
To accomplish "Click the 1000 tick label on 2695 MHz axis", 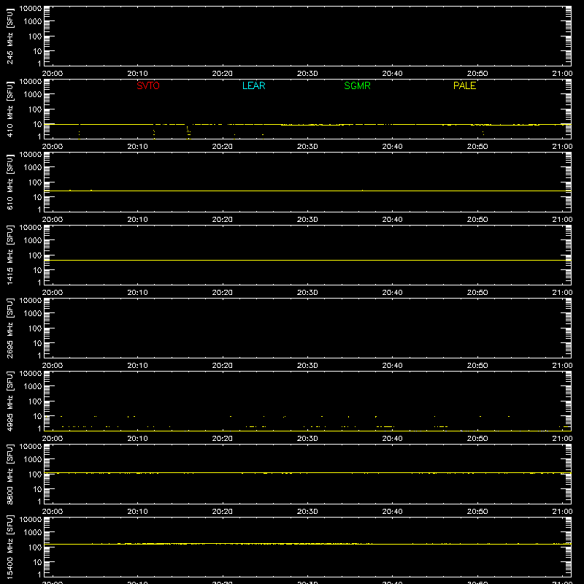I will pos(33,313).
